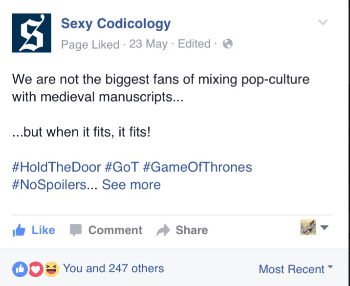Toggle the Page Liked status
The width and height of the screenshot is (350, 286).
click(x=90, y=44)
